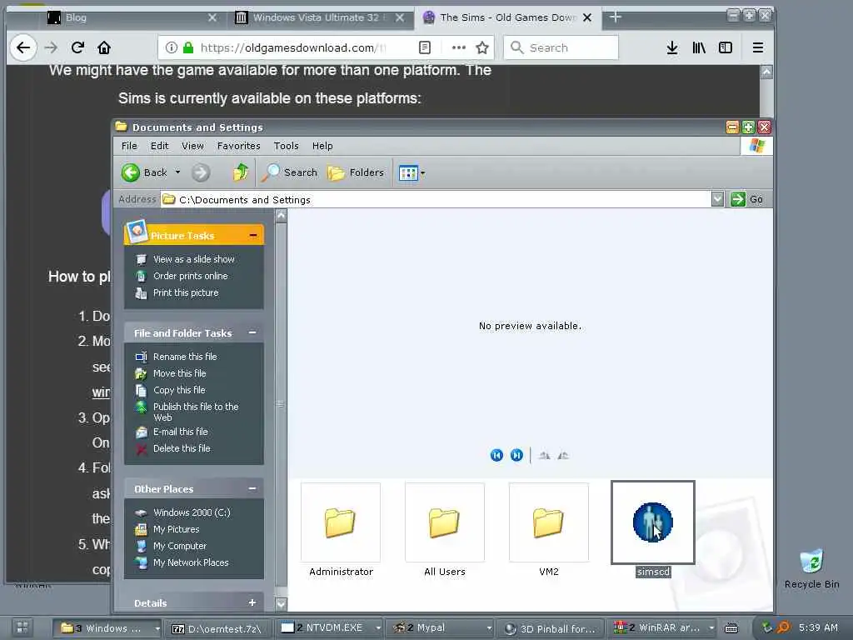Open the Views dropdown in toolbar

[412, 173]
